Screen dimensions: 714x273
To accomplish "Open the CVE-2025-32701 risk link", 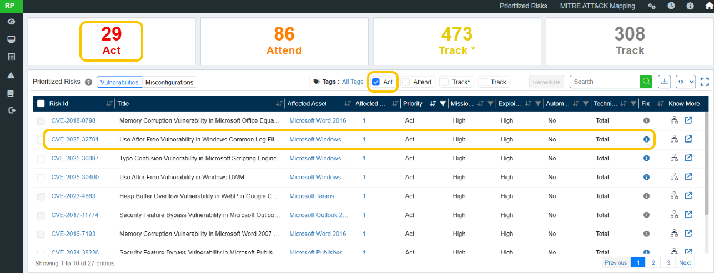I will tap(75, 139).
